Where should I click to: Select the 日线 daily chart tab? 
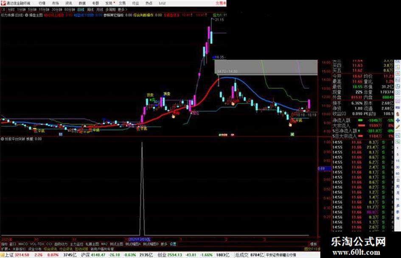81,10
